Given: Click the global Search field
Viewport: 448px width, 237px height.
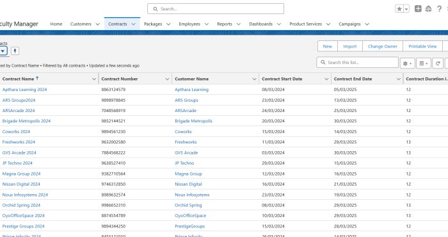Looking at the screenshot, I should 216,9.
